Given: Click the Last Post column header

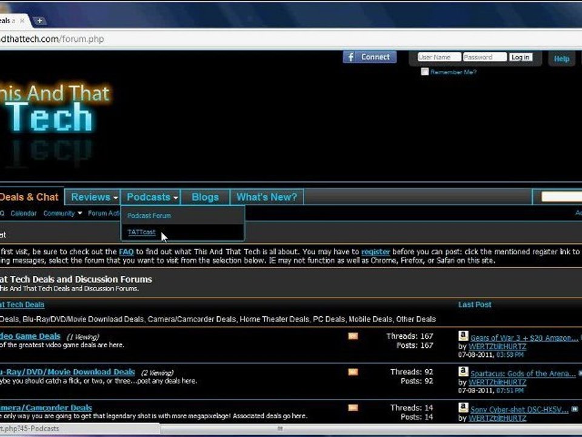Looking at the screenshot, I should click(x=475, y=305).
